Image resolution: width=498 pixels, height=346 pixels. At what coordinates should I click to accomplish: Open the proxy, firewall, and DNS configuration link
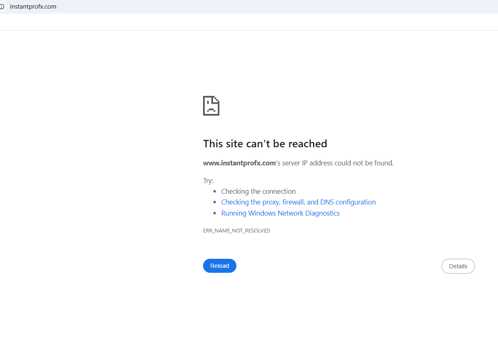tap(298, 202)
